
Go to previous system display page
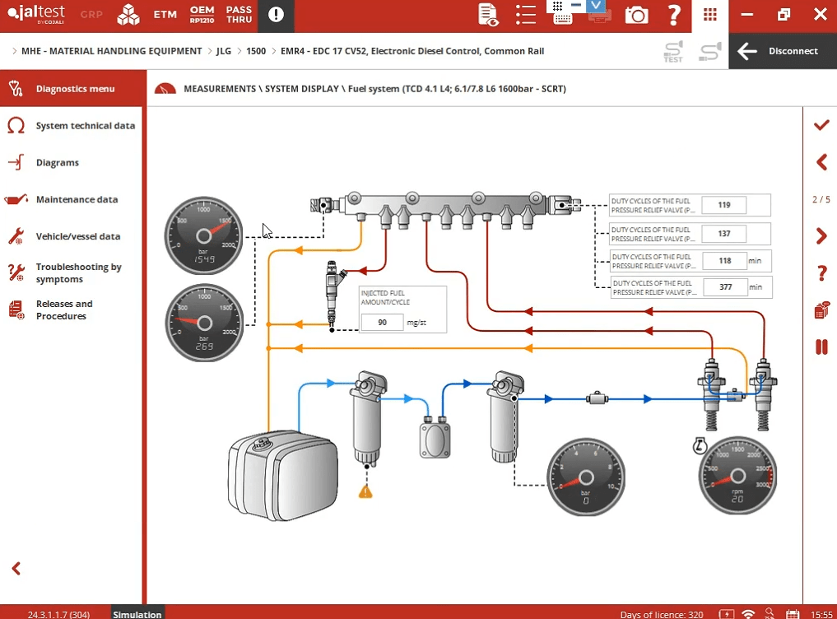click(x=821, y=162)
